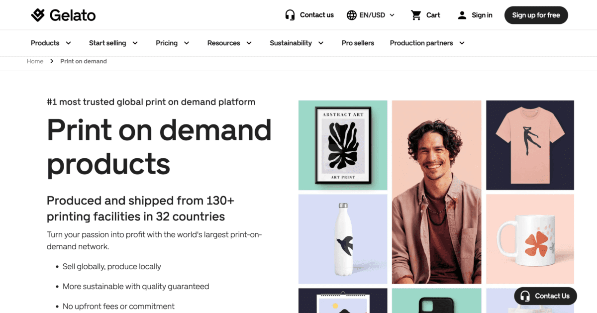
Task: Expand the Products menu chevron
Action: (69, 43)
